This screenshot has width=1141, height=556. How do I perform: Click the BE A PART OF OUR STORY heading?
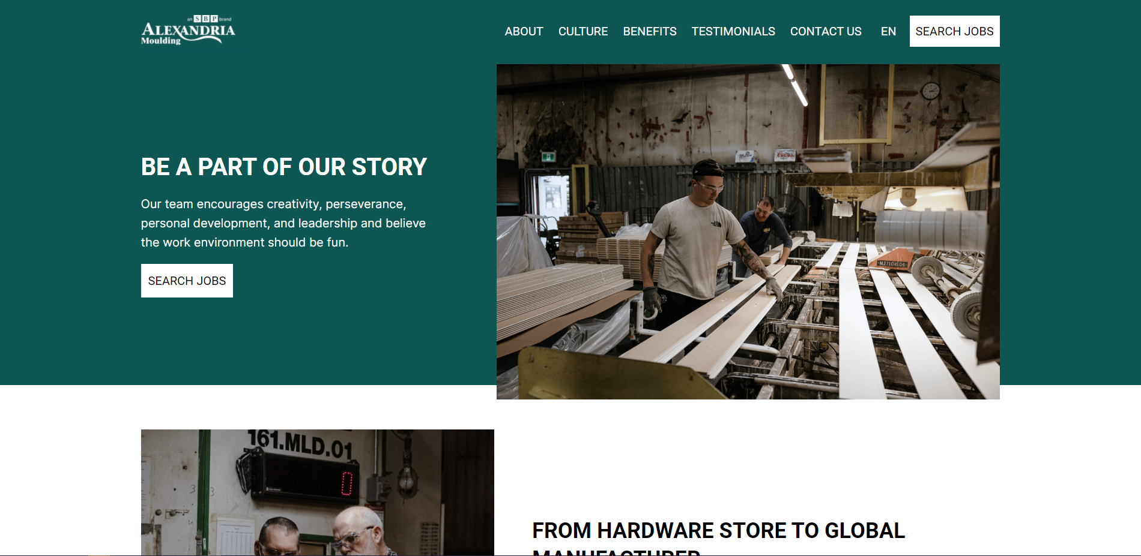pos(283,167)
